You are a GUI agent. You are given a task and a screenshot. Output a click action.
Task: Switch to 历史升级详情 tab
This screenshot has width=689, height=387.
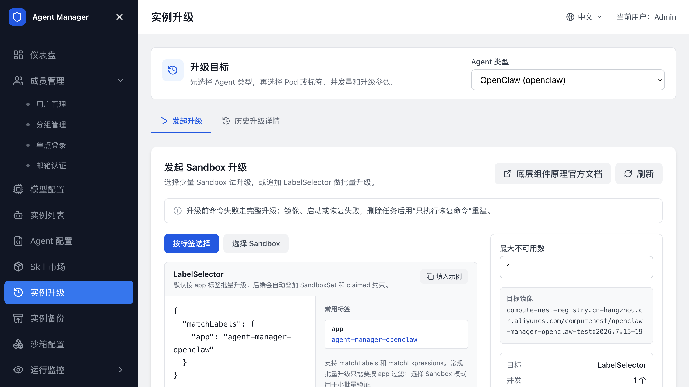coord(251,121)
